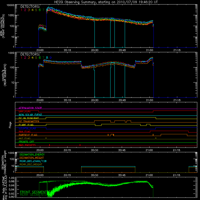The height and width of the screenshot is (200, 200).
Task: Select detector number 1 in front segments legend
Action: coord(21,10)
